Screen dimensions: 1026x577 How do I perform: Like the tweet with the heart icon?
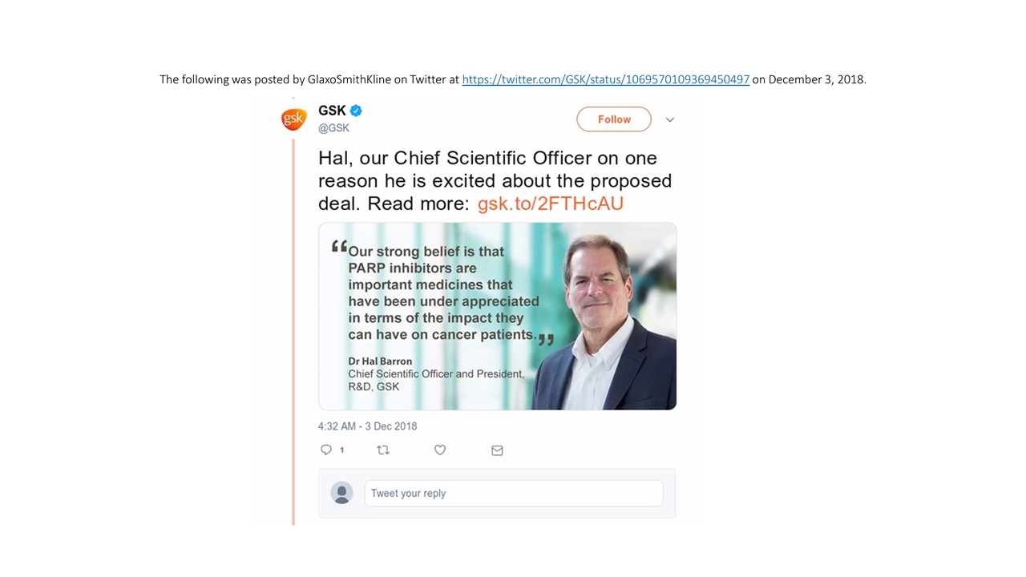[440, 450]
